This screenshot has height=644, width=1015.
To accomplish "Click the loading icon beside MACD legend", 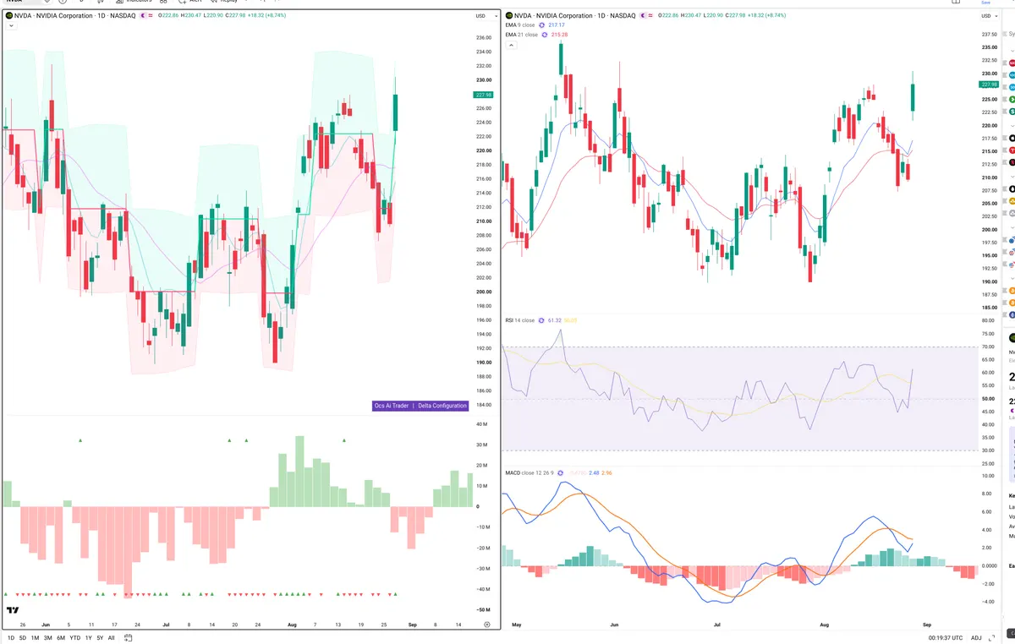I will click(560, 472).
